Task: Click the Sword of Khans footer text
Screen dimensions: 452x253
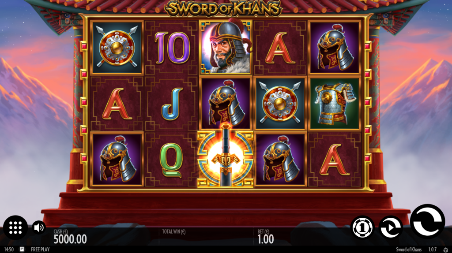Action: (x=408, y=249)
